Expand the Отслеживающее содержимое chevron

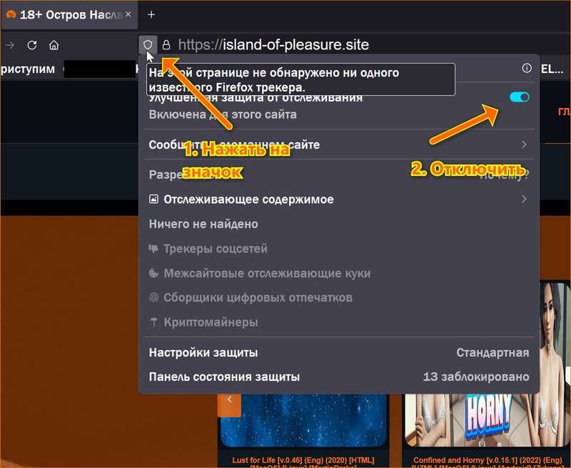pyautogui.click(x=524, y=199)
